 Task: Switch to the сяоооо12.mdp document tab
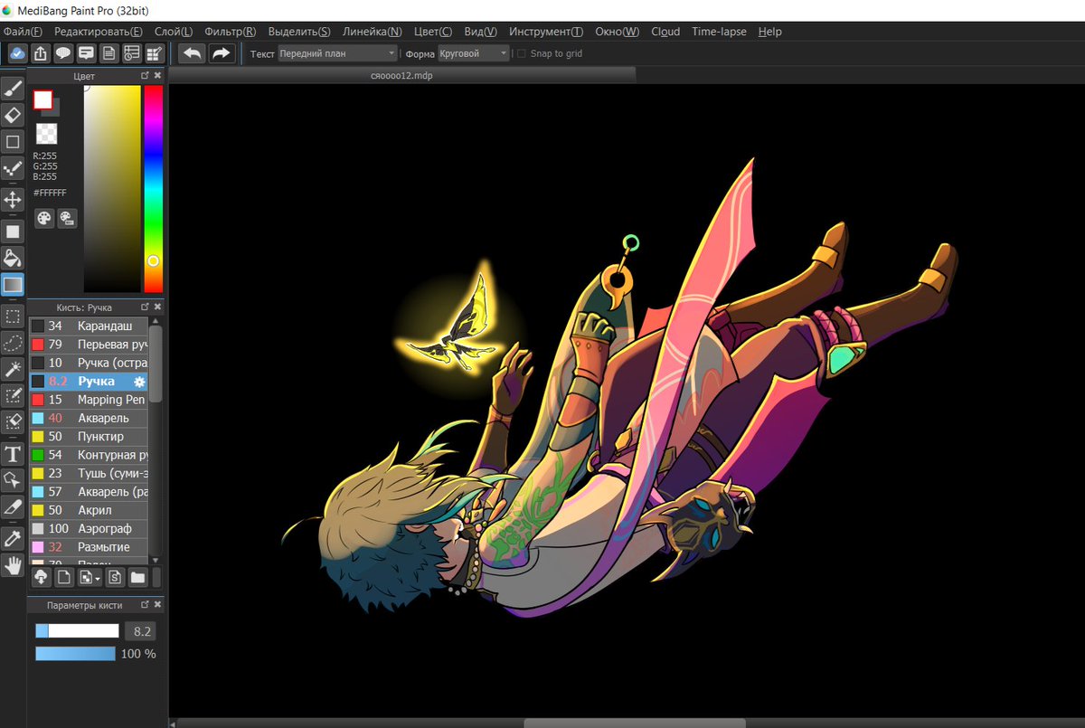[x=402, y=75]
